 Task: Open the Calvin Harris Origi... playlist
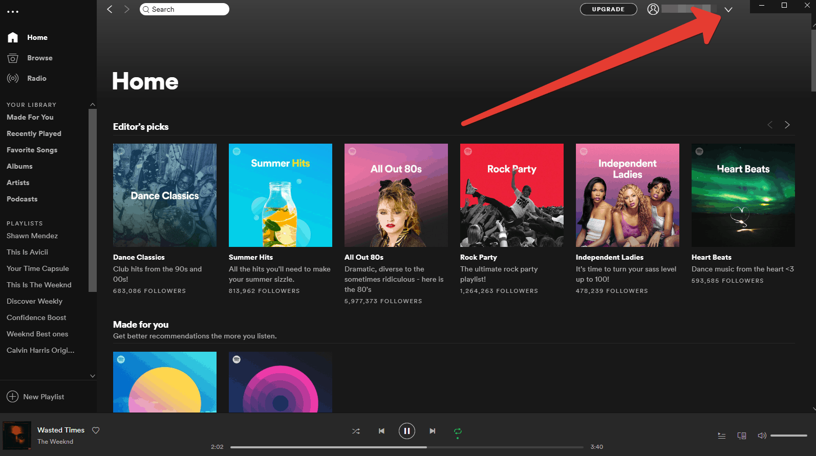click(40, 350)
